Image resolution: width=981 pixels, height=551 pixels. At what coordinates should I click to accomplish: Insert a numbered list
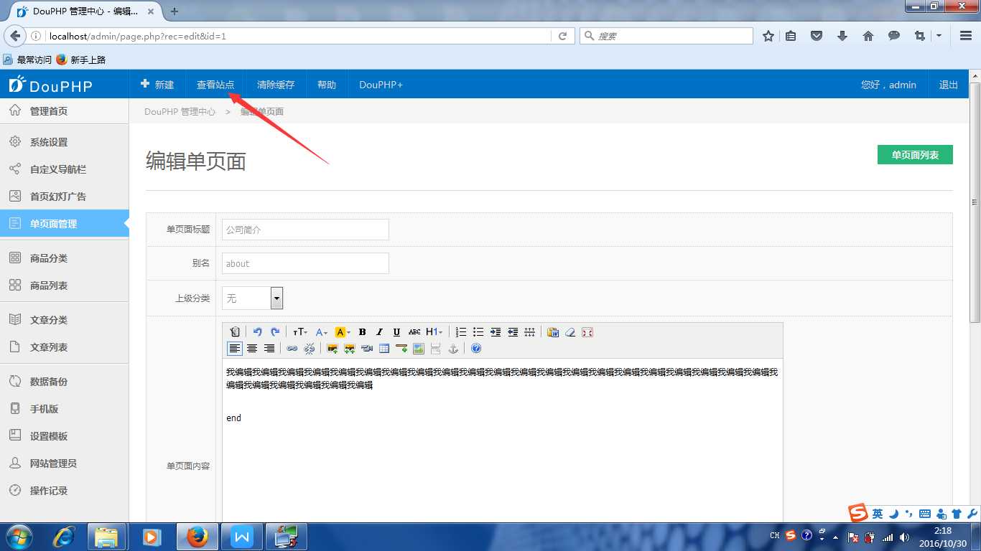[x=461, y=332]
